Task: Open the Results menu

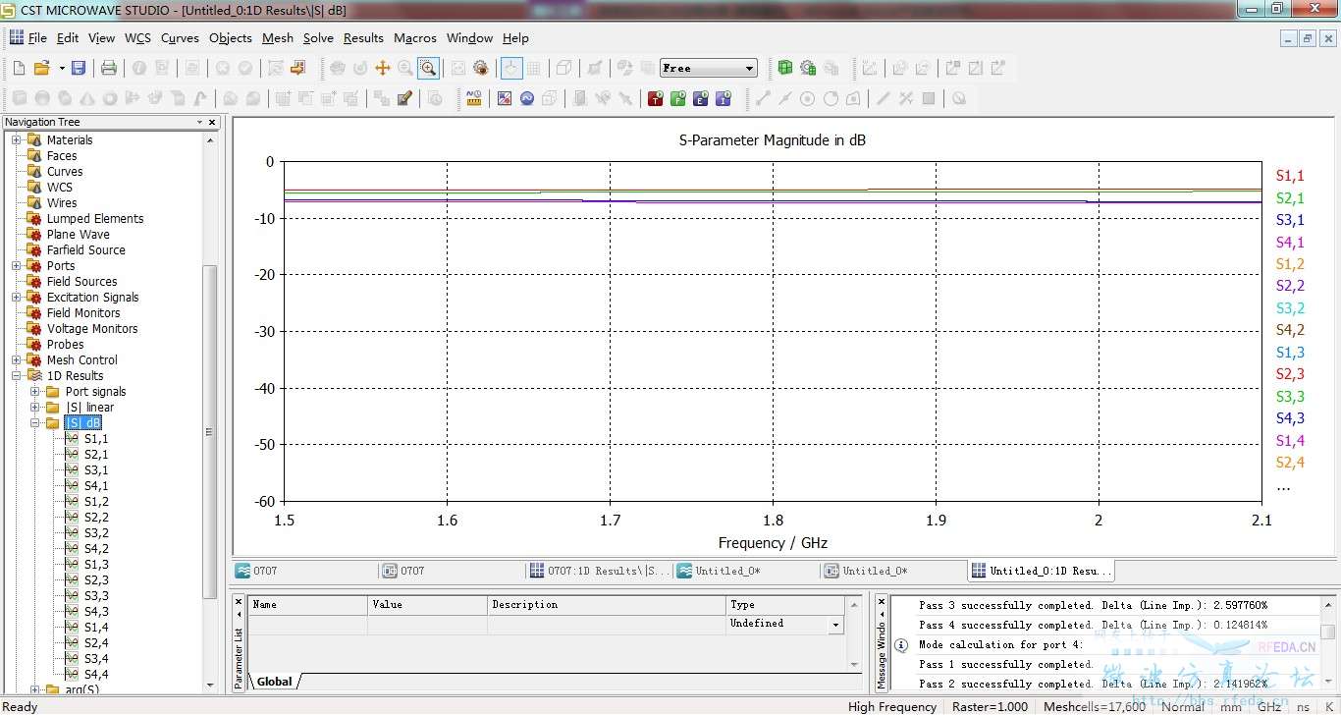Action: pos(363,38)
